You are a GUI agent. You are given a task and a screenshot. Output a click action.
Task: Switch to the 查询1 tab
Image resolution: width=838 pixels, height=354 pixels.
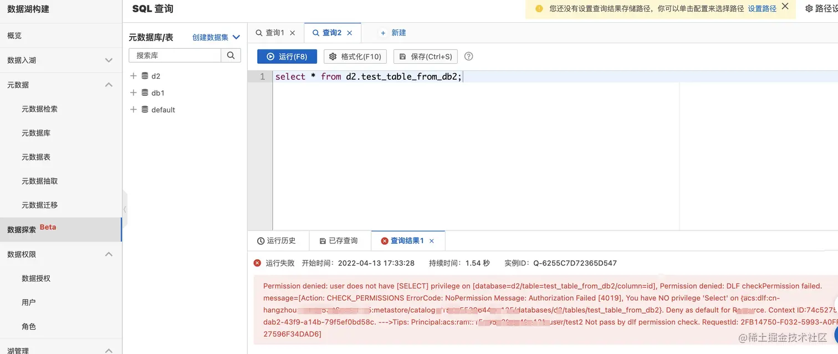coord(275,33)
